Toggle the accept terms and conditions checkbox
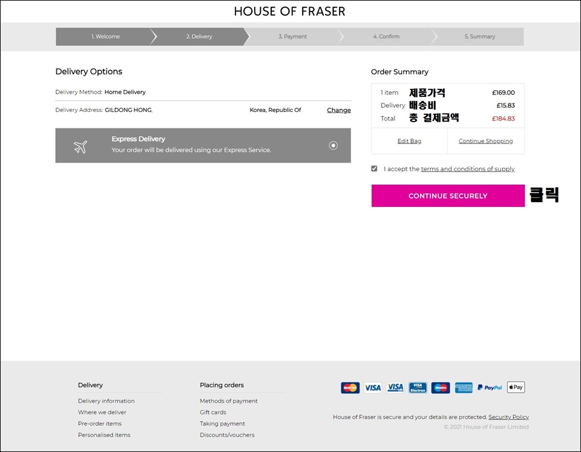581x452 pixels. (x=374, y=169)
